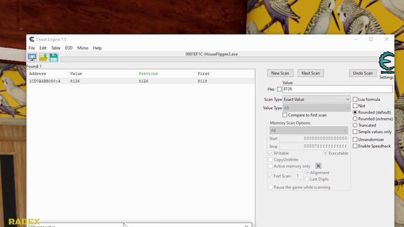Open the process list computer icon
404x227 pixels.
[x=32, y=57]
